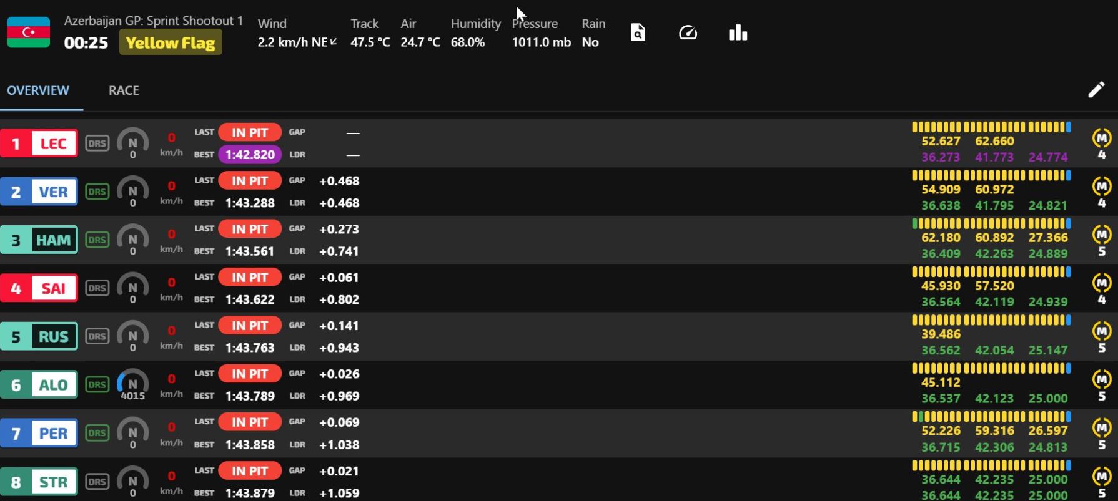The width and height of the screenshot is (1118, 501).
Task: Click the medium tyre icon for VER
Action: 1102,186
